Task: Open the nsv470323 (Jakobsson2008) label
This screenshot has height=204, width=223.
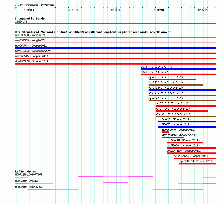Action: click(x=34, y=51)
